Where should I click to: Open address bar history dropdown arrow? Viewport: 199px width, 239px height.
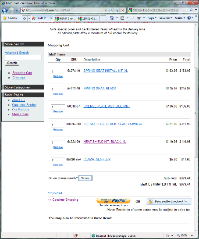(106, 10)
